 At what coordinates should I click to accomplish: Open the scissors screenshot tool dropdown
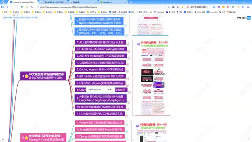pos(248,7)
